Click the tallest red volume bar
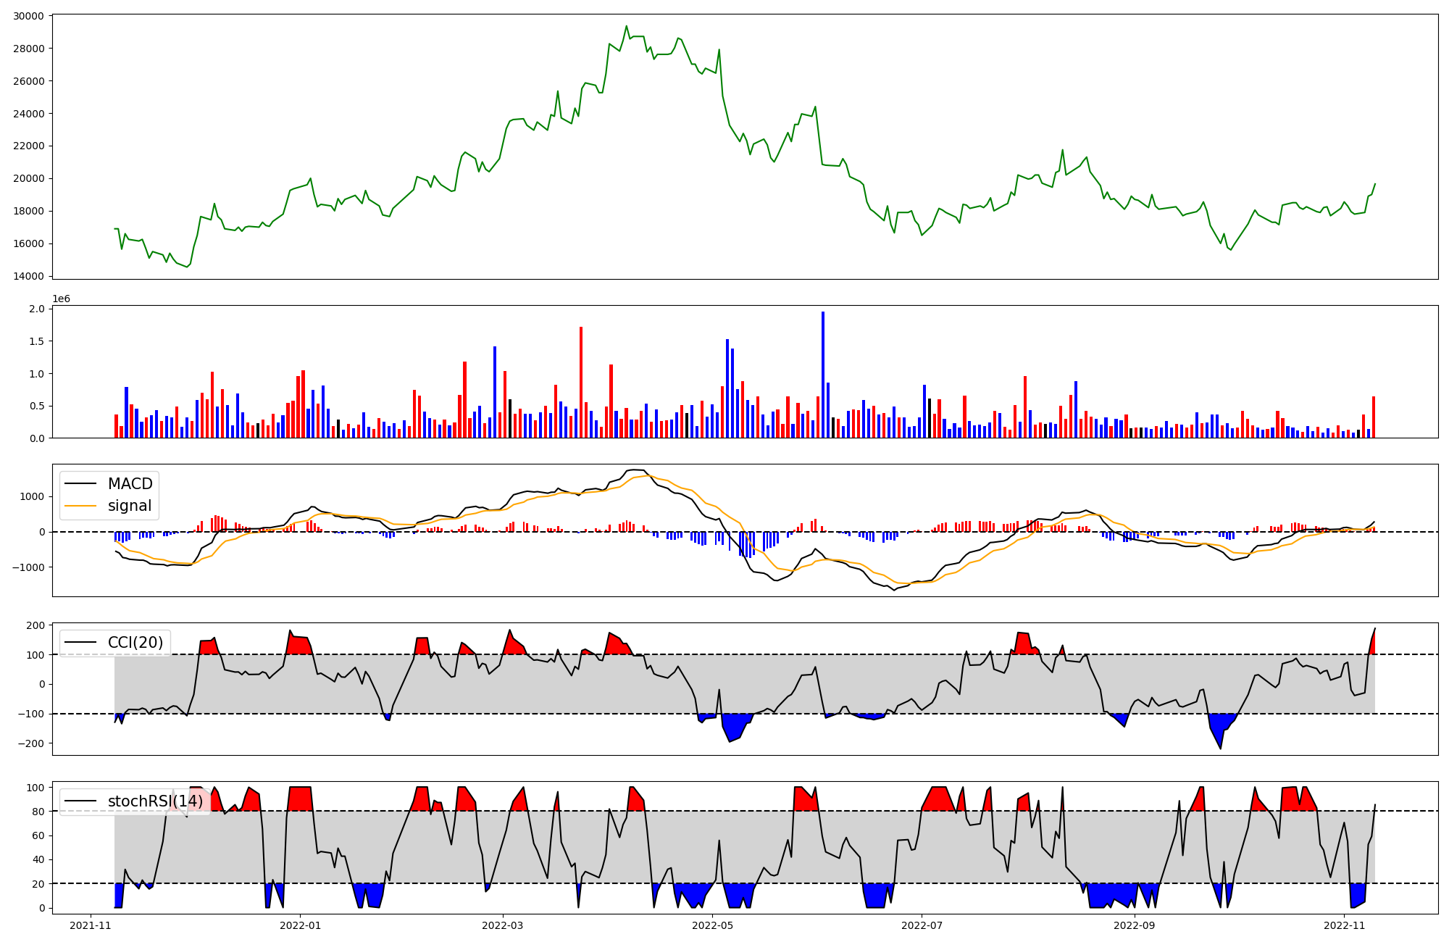The image size is (1449, 942). pyautogui.click(x=581, y=382)
